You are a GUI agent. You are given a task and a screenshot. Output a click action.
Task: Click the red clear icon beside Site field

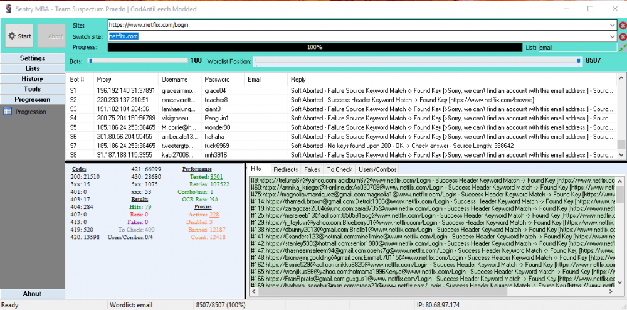(623, 26)
